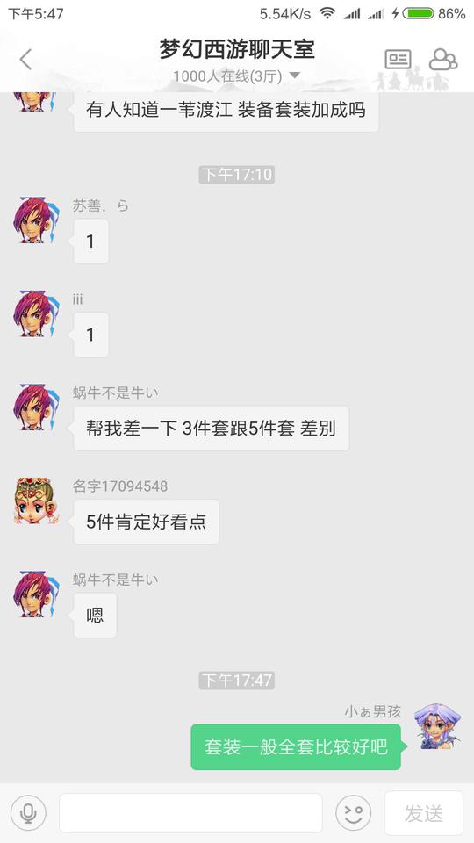Viewport: 474px width, 843px height.
Task: Tap the microphone voice input icon
Action: (28, 813)
